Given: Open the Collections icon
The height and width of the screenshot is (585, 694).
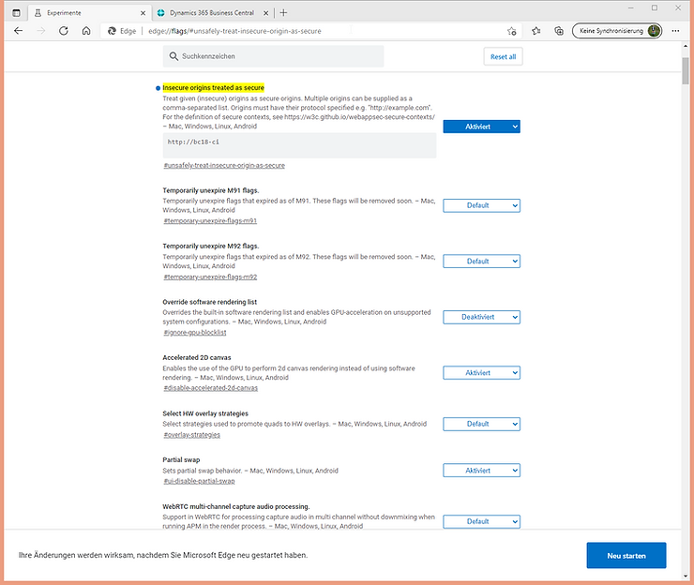Looking at the screenshot, I should point(559,31).
